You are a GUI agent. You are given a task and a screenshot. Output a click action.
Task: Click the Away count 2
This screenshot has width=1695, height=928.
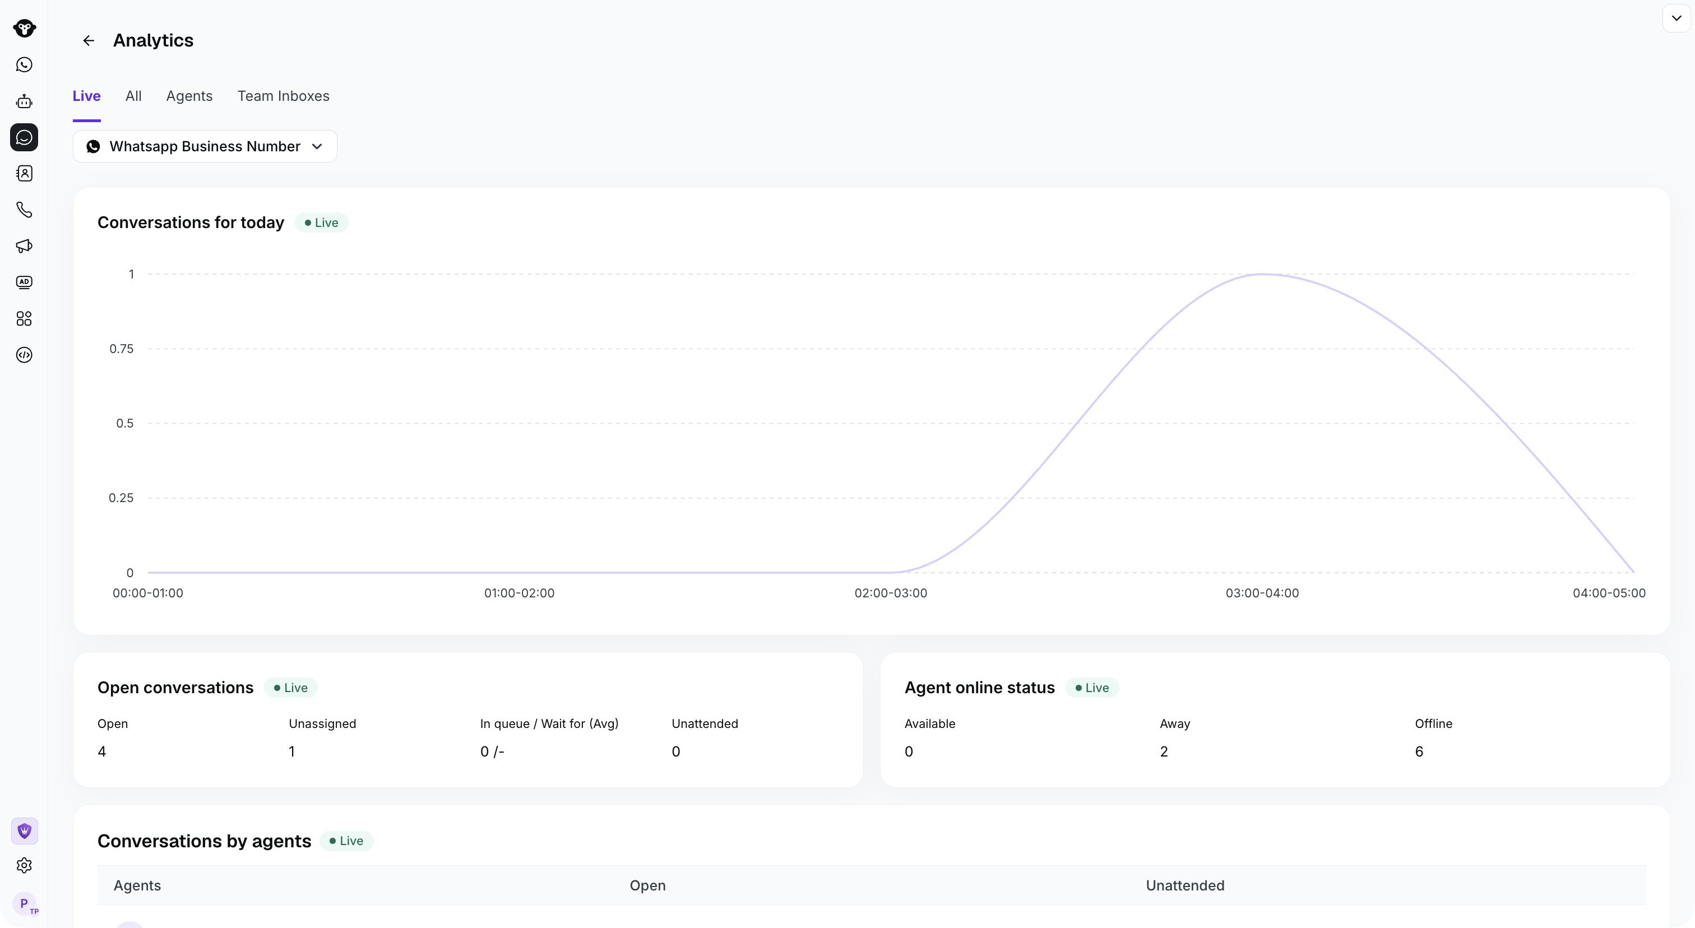[x=1164, y=751]
